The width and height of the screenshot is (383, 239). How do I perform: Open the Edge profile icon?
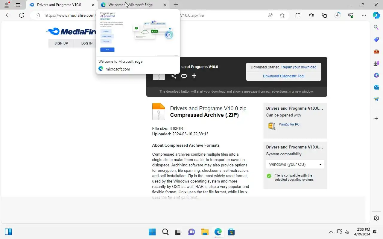(x=6, y=5)
